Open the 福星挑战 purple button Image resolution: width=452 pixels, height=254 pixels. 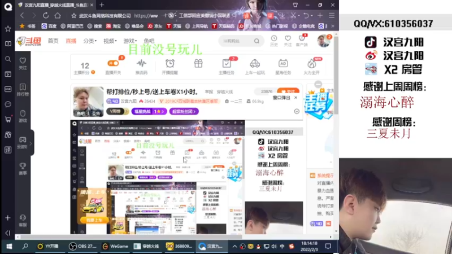(149, 111)
